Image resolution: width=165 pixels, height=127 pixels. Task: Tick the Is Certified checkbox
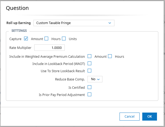[90, 87]
